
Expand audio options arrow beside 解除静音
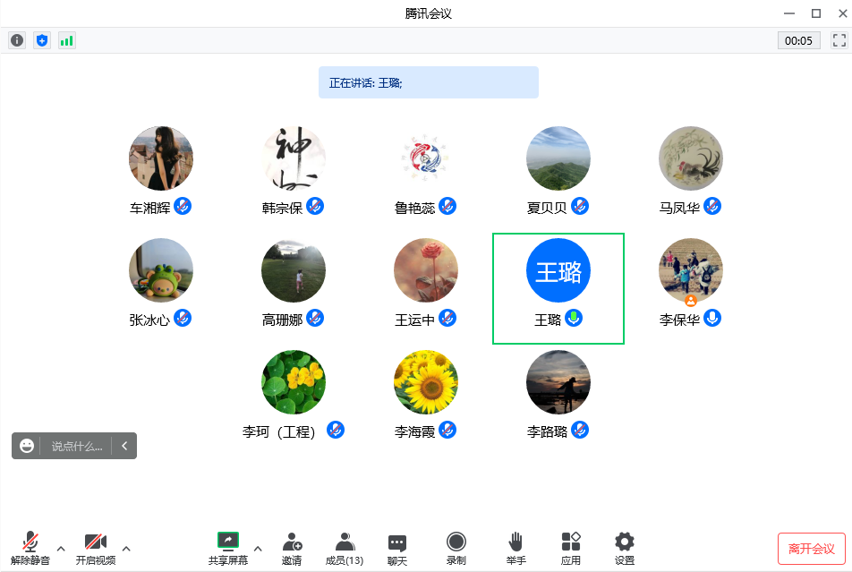(x=61, y=549)
